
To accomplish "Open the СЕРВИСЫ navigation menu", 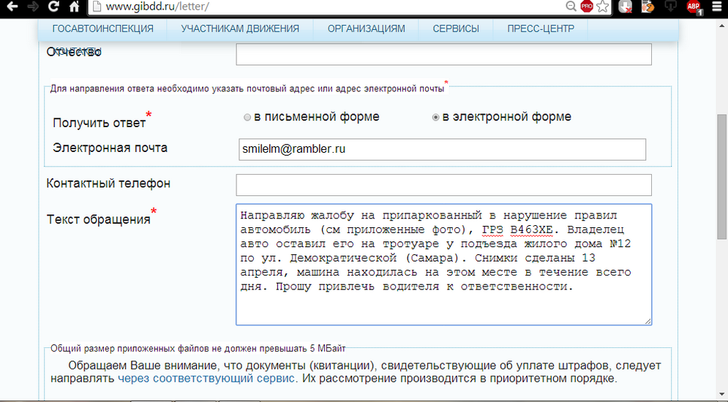I will 456,29.
